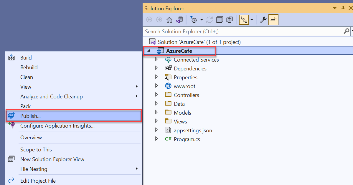Expand the Program.cs node

click(156, 139)
